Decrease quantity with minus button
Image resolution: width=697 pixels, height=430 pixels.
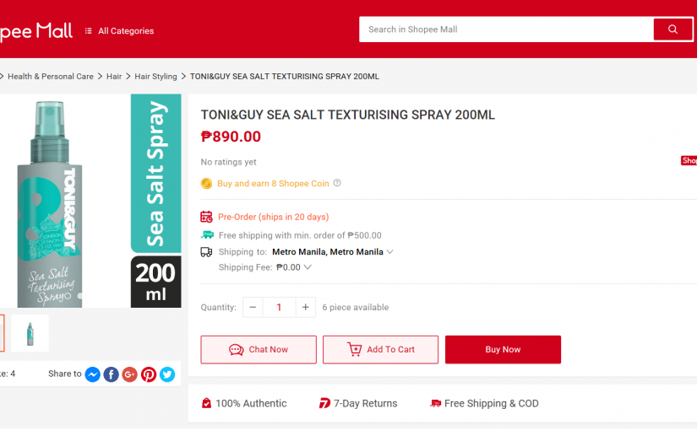(x=253, y=308)
